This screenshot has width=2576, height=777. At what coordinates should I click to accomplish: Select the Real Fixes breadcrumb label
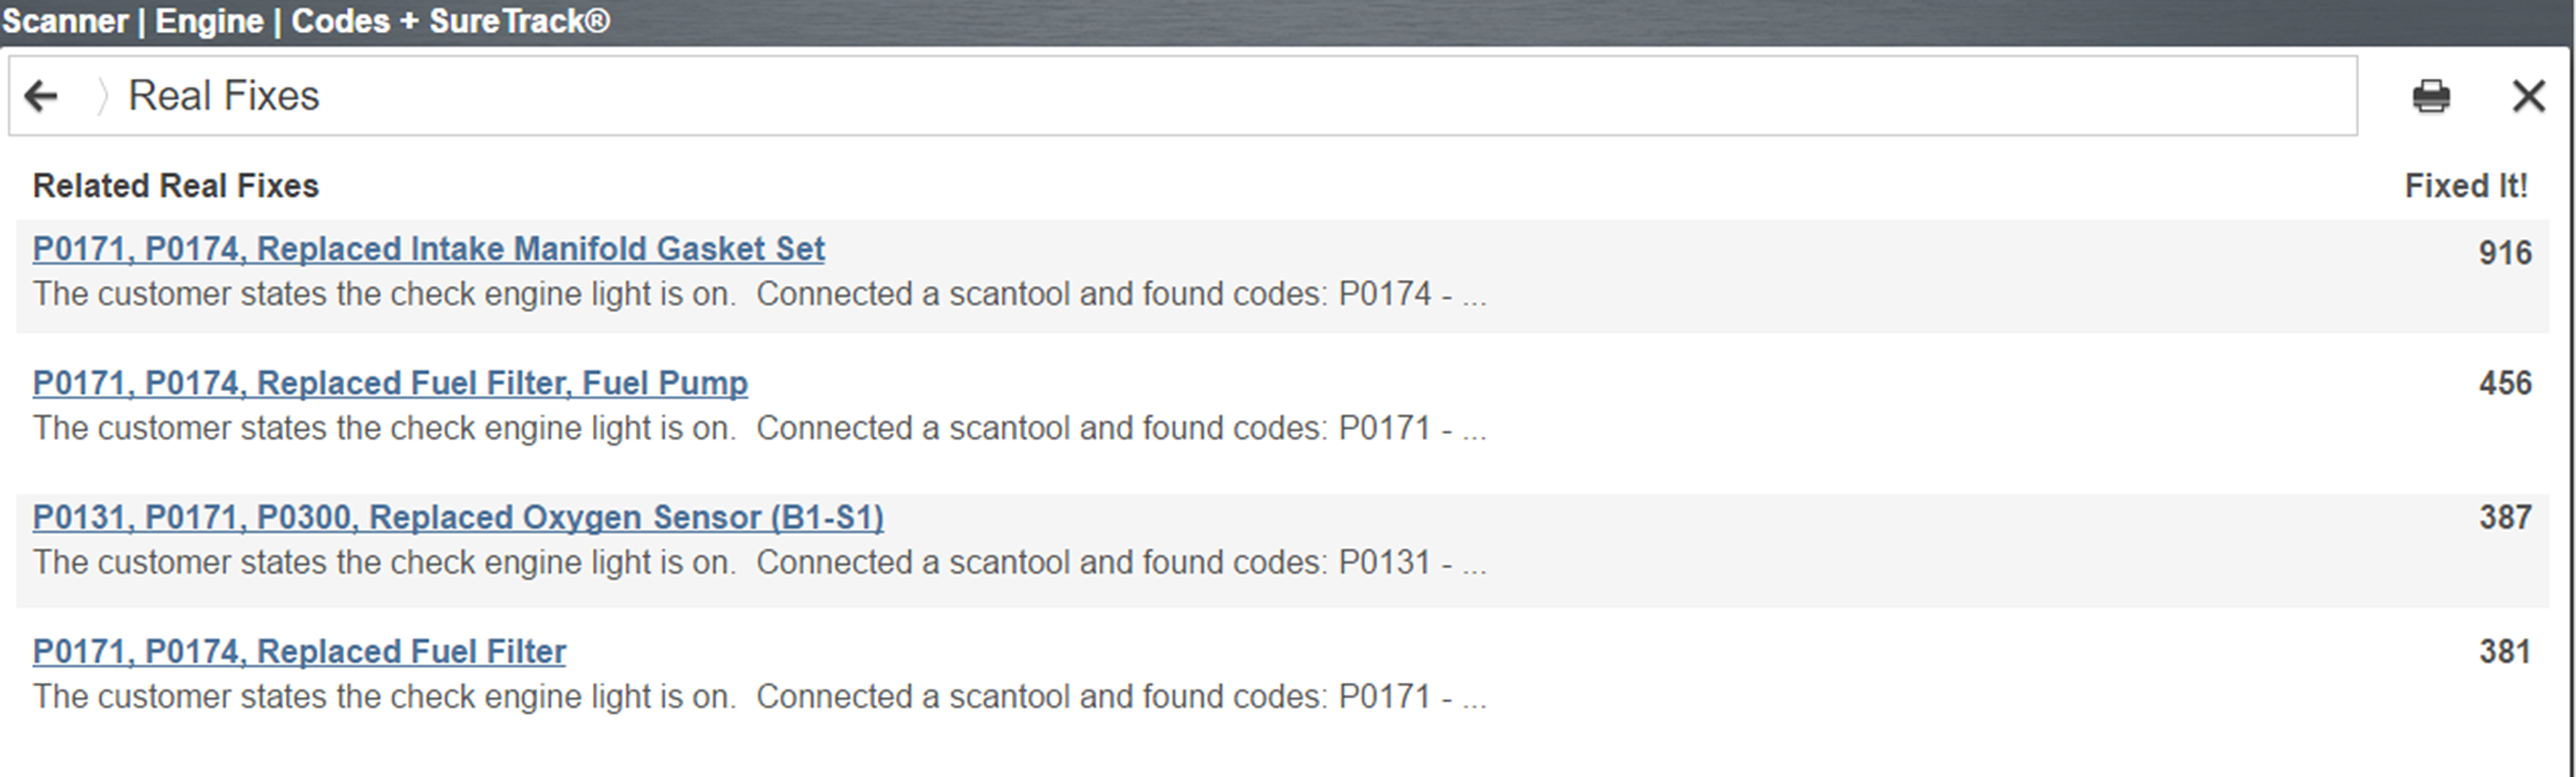pos(224,96)
